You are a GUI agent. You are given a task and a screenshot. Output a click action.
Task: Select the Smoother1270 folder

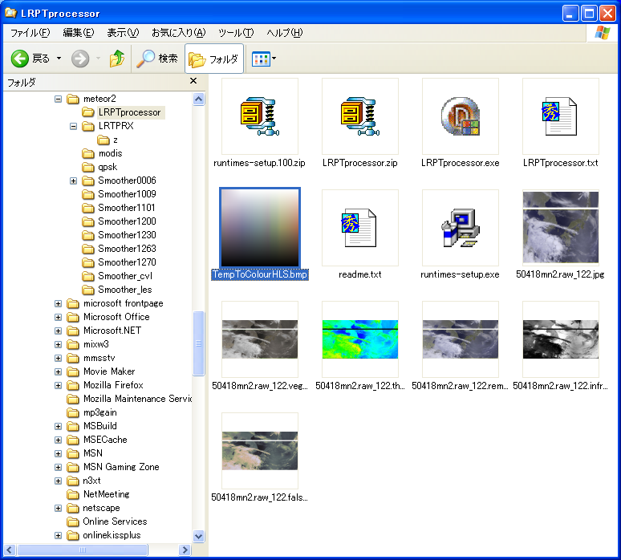(127, 262)
